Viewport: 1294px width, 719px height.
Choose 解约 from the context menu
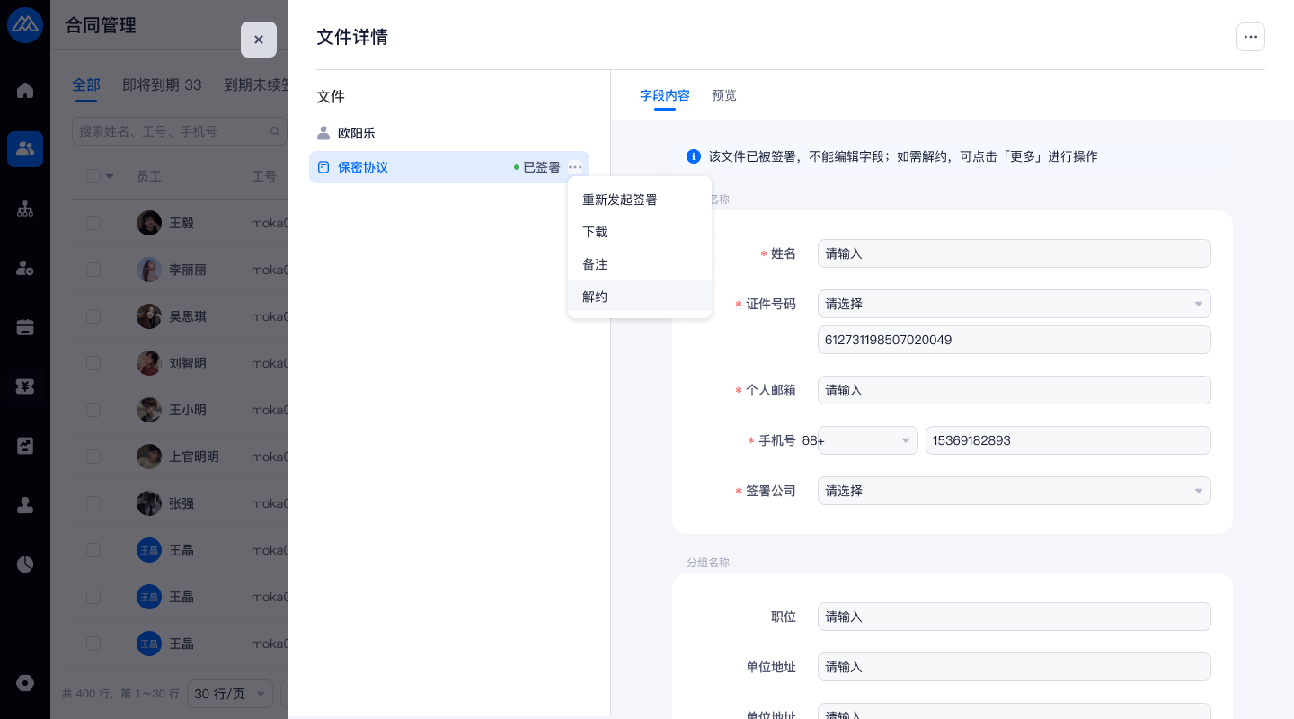[x=595, y=297]
